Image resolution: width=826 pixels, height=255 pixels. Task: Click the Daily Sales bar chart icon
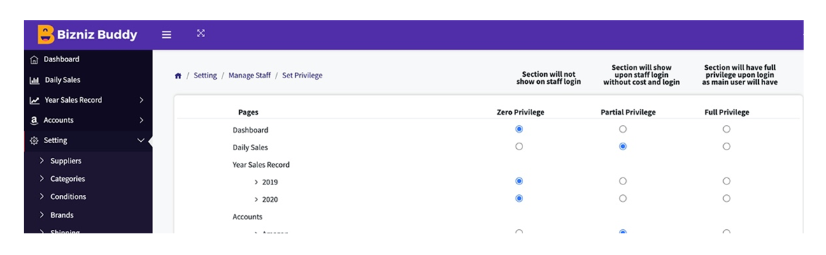tap(35, 80)
